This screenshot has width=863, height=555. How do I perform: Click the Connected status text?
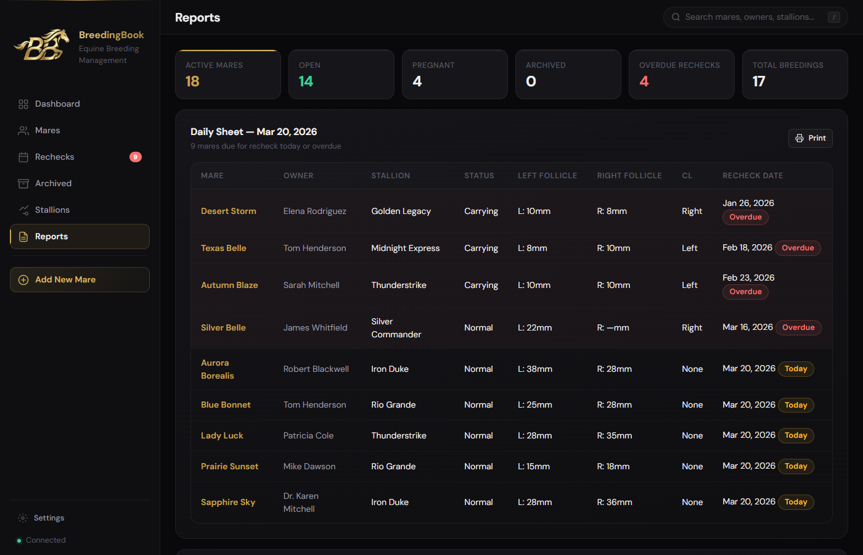(x=46, y=540)
